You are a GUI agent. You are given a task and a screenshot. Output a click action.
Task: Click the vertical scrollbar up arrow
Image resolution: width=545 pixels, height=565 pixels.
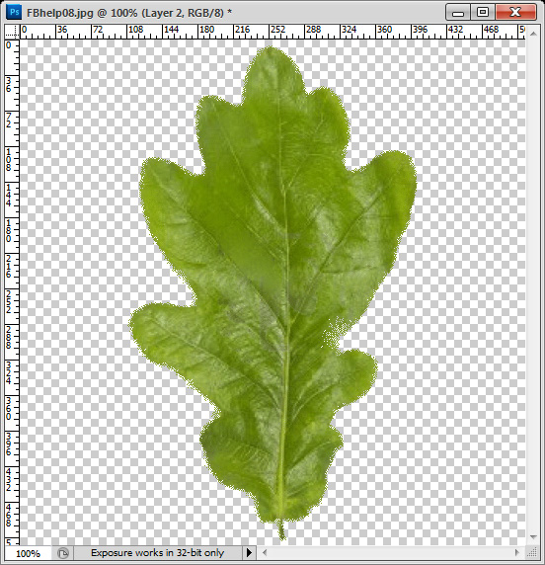pos(533,34)
